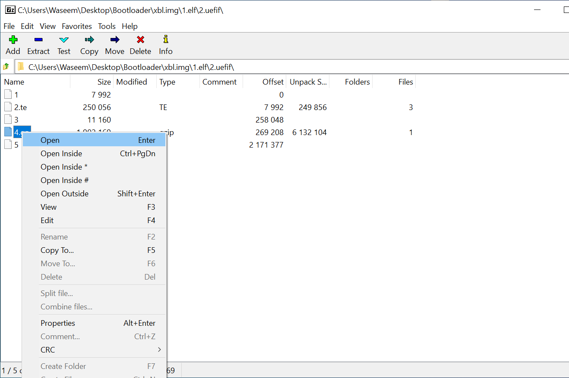Choose Open Inside * entry
The width and height of the screenshot is (569, 378).
tap(94, 167)
